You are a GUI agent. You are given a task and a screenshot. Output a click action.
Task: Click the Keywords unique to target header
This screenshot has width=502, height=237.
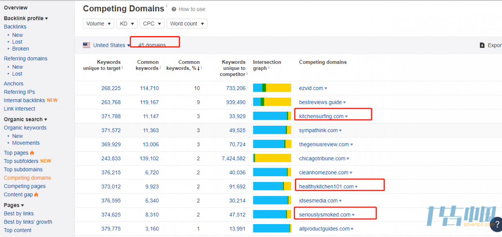pyautogui.click(x=102, y=65)
